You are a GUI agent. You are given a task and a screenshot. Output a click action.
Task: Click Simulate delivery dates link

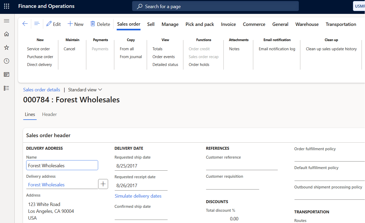(138, 196)
